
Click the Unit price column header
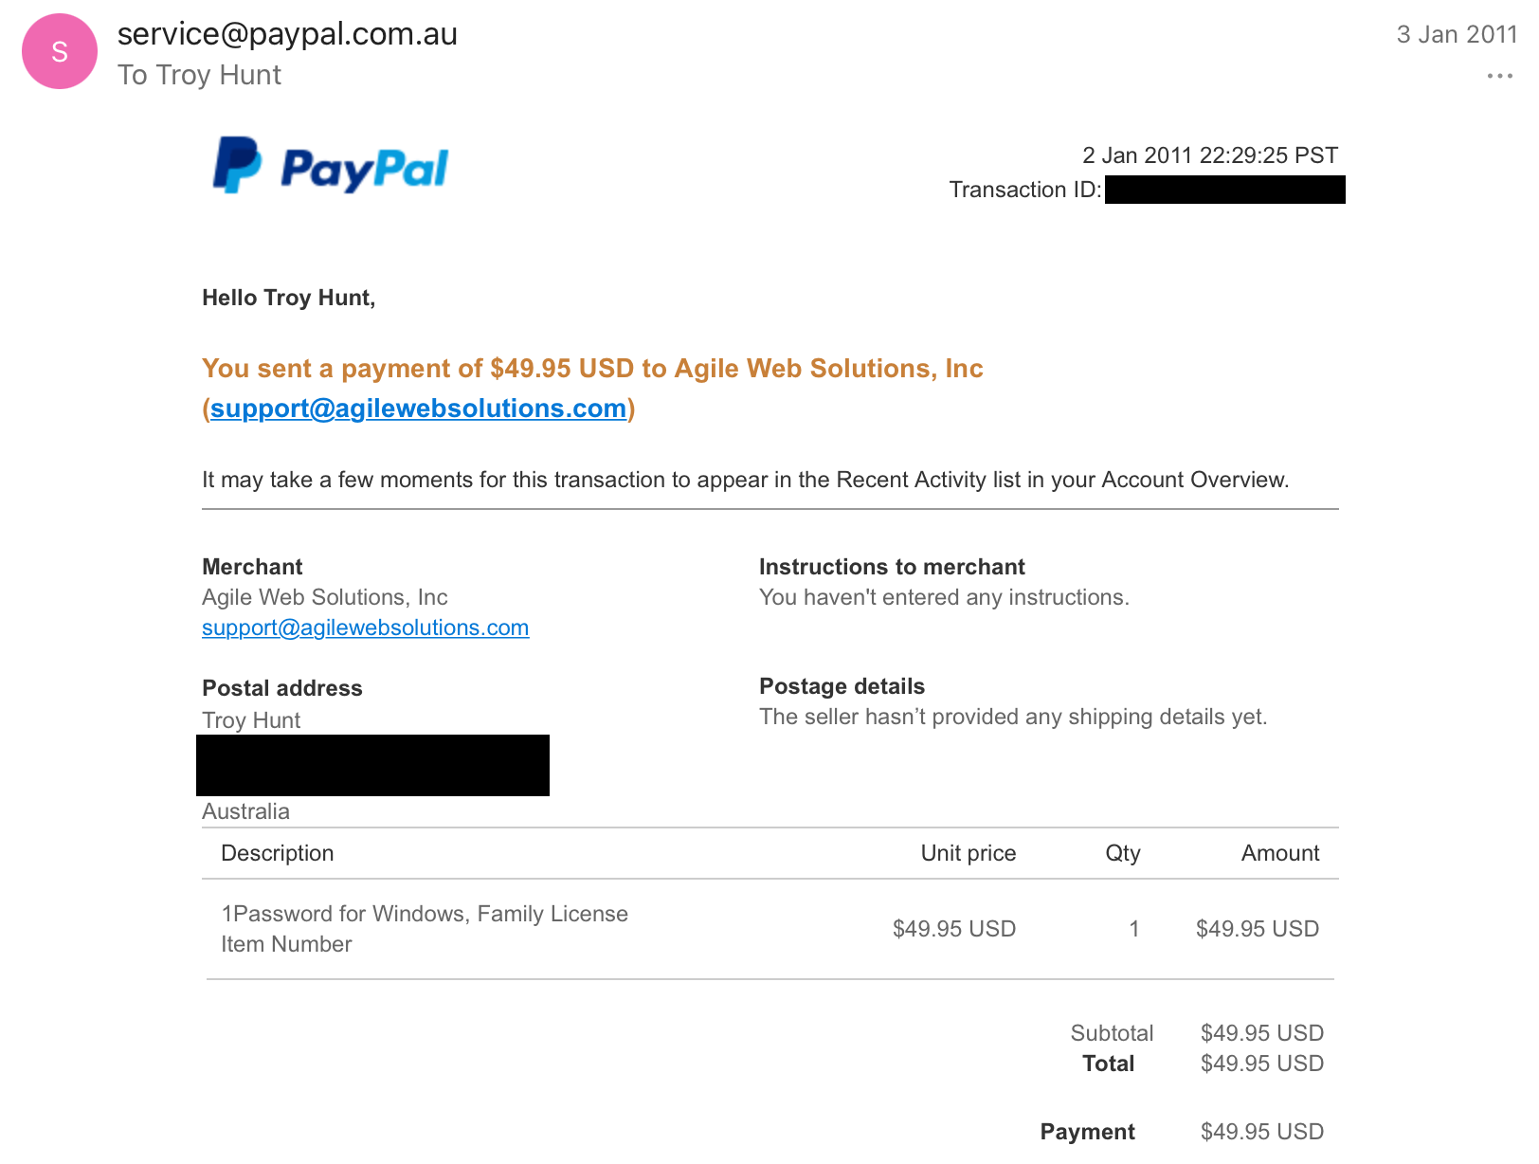969,853
